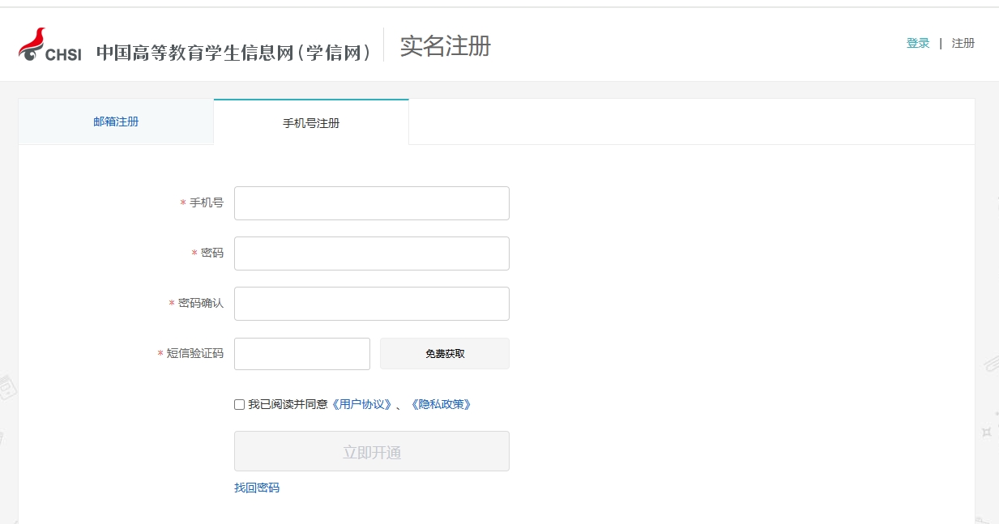Screen dimensions: 999x524
Task: Click the 密码 password input field
Action: (371, 253)
